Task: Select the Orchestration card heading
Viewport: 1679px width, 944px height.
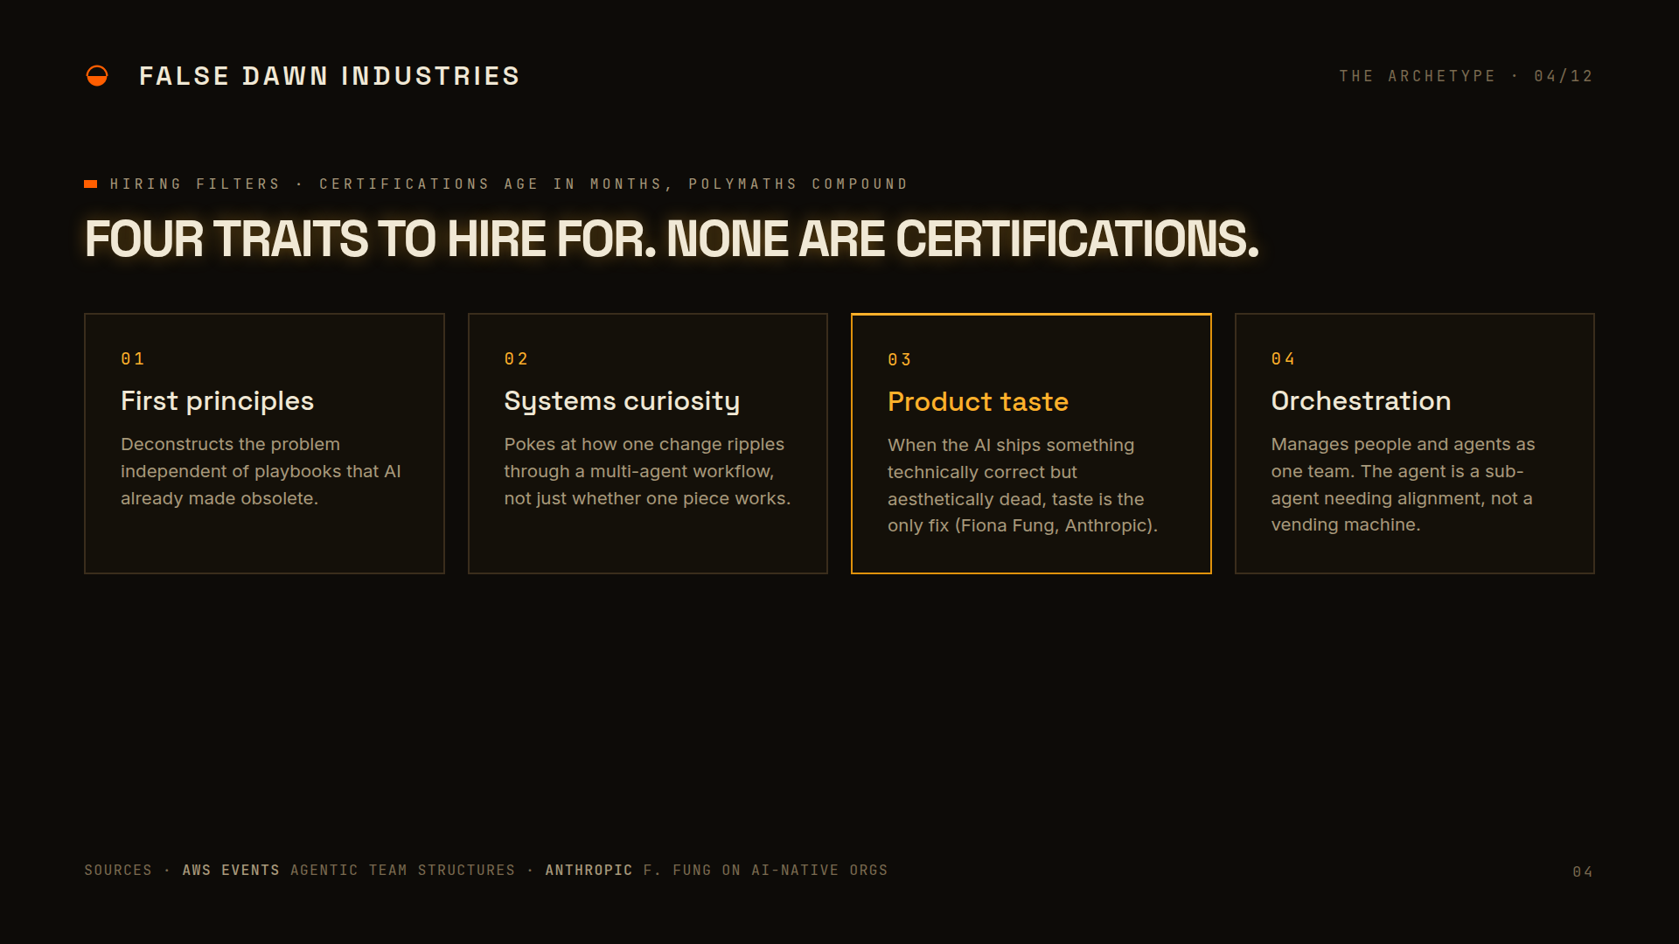Action: point(1361,401)
